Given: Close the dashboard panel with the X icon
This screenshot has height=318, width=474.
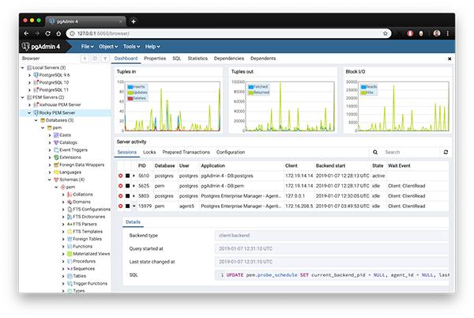Looking at the screenshot, I should [x=450, y=59].
